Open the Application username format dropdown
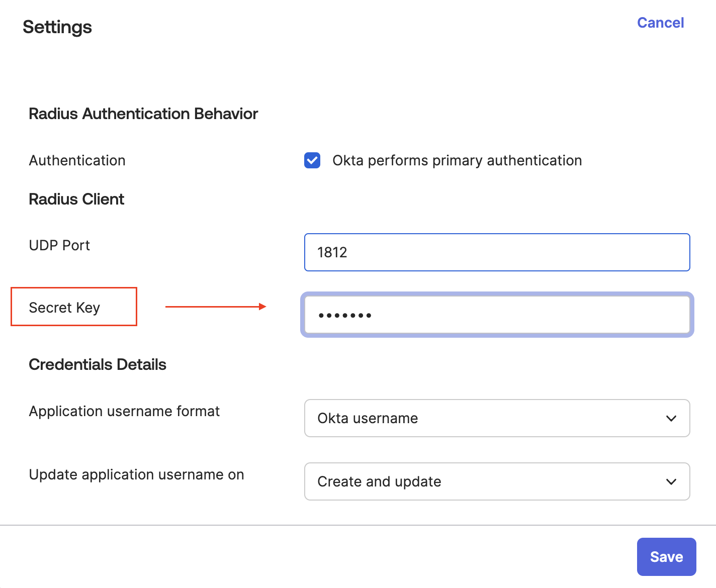The width and height of the screenshot is (716, 588). (x=496, y=418)
